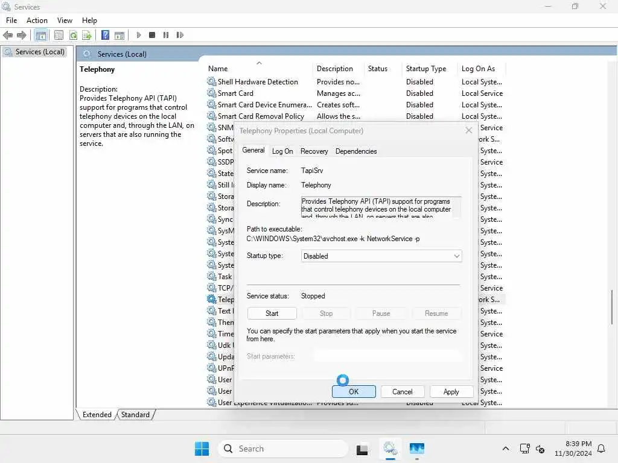The image size is (618, 463).
Task: Select the "Shell Hardware Detection" row name
Action: click(x=258, y=81)
